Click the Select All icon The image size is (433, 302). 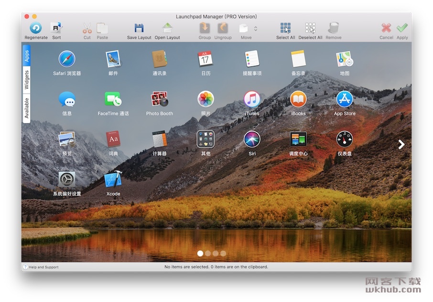pos(285,28)
